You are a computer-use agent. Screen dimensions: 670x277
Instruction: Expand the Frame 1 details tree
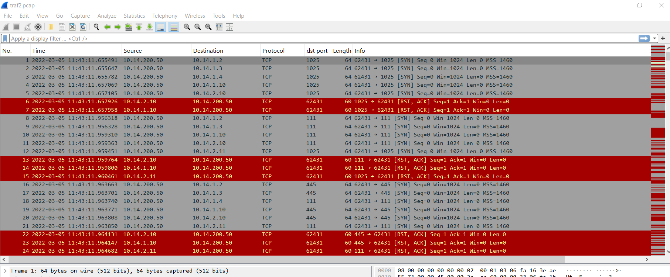(5, 271)
